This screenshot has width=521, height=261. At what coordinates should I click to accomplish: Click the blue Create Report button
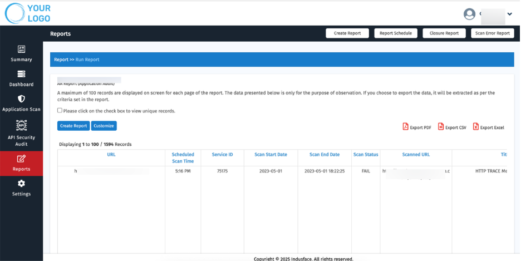click(73, 126)
